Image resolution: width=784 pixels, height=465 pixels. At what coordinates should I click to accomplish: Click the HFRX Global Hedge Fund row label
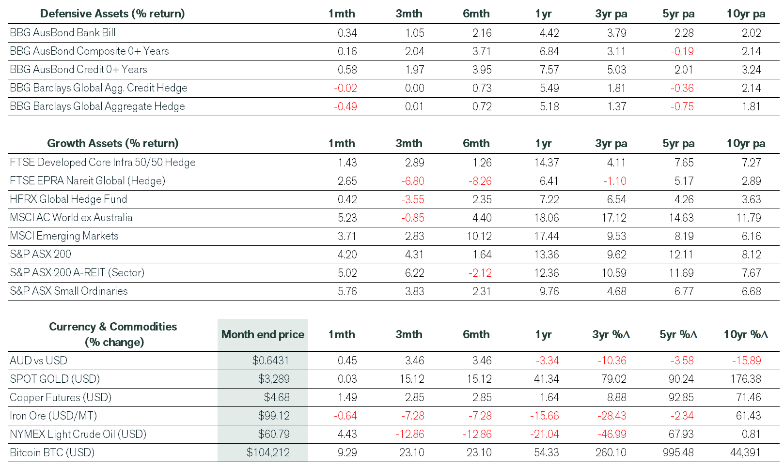coord(68,199)
